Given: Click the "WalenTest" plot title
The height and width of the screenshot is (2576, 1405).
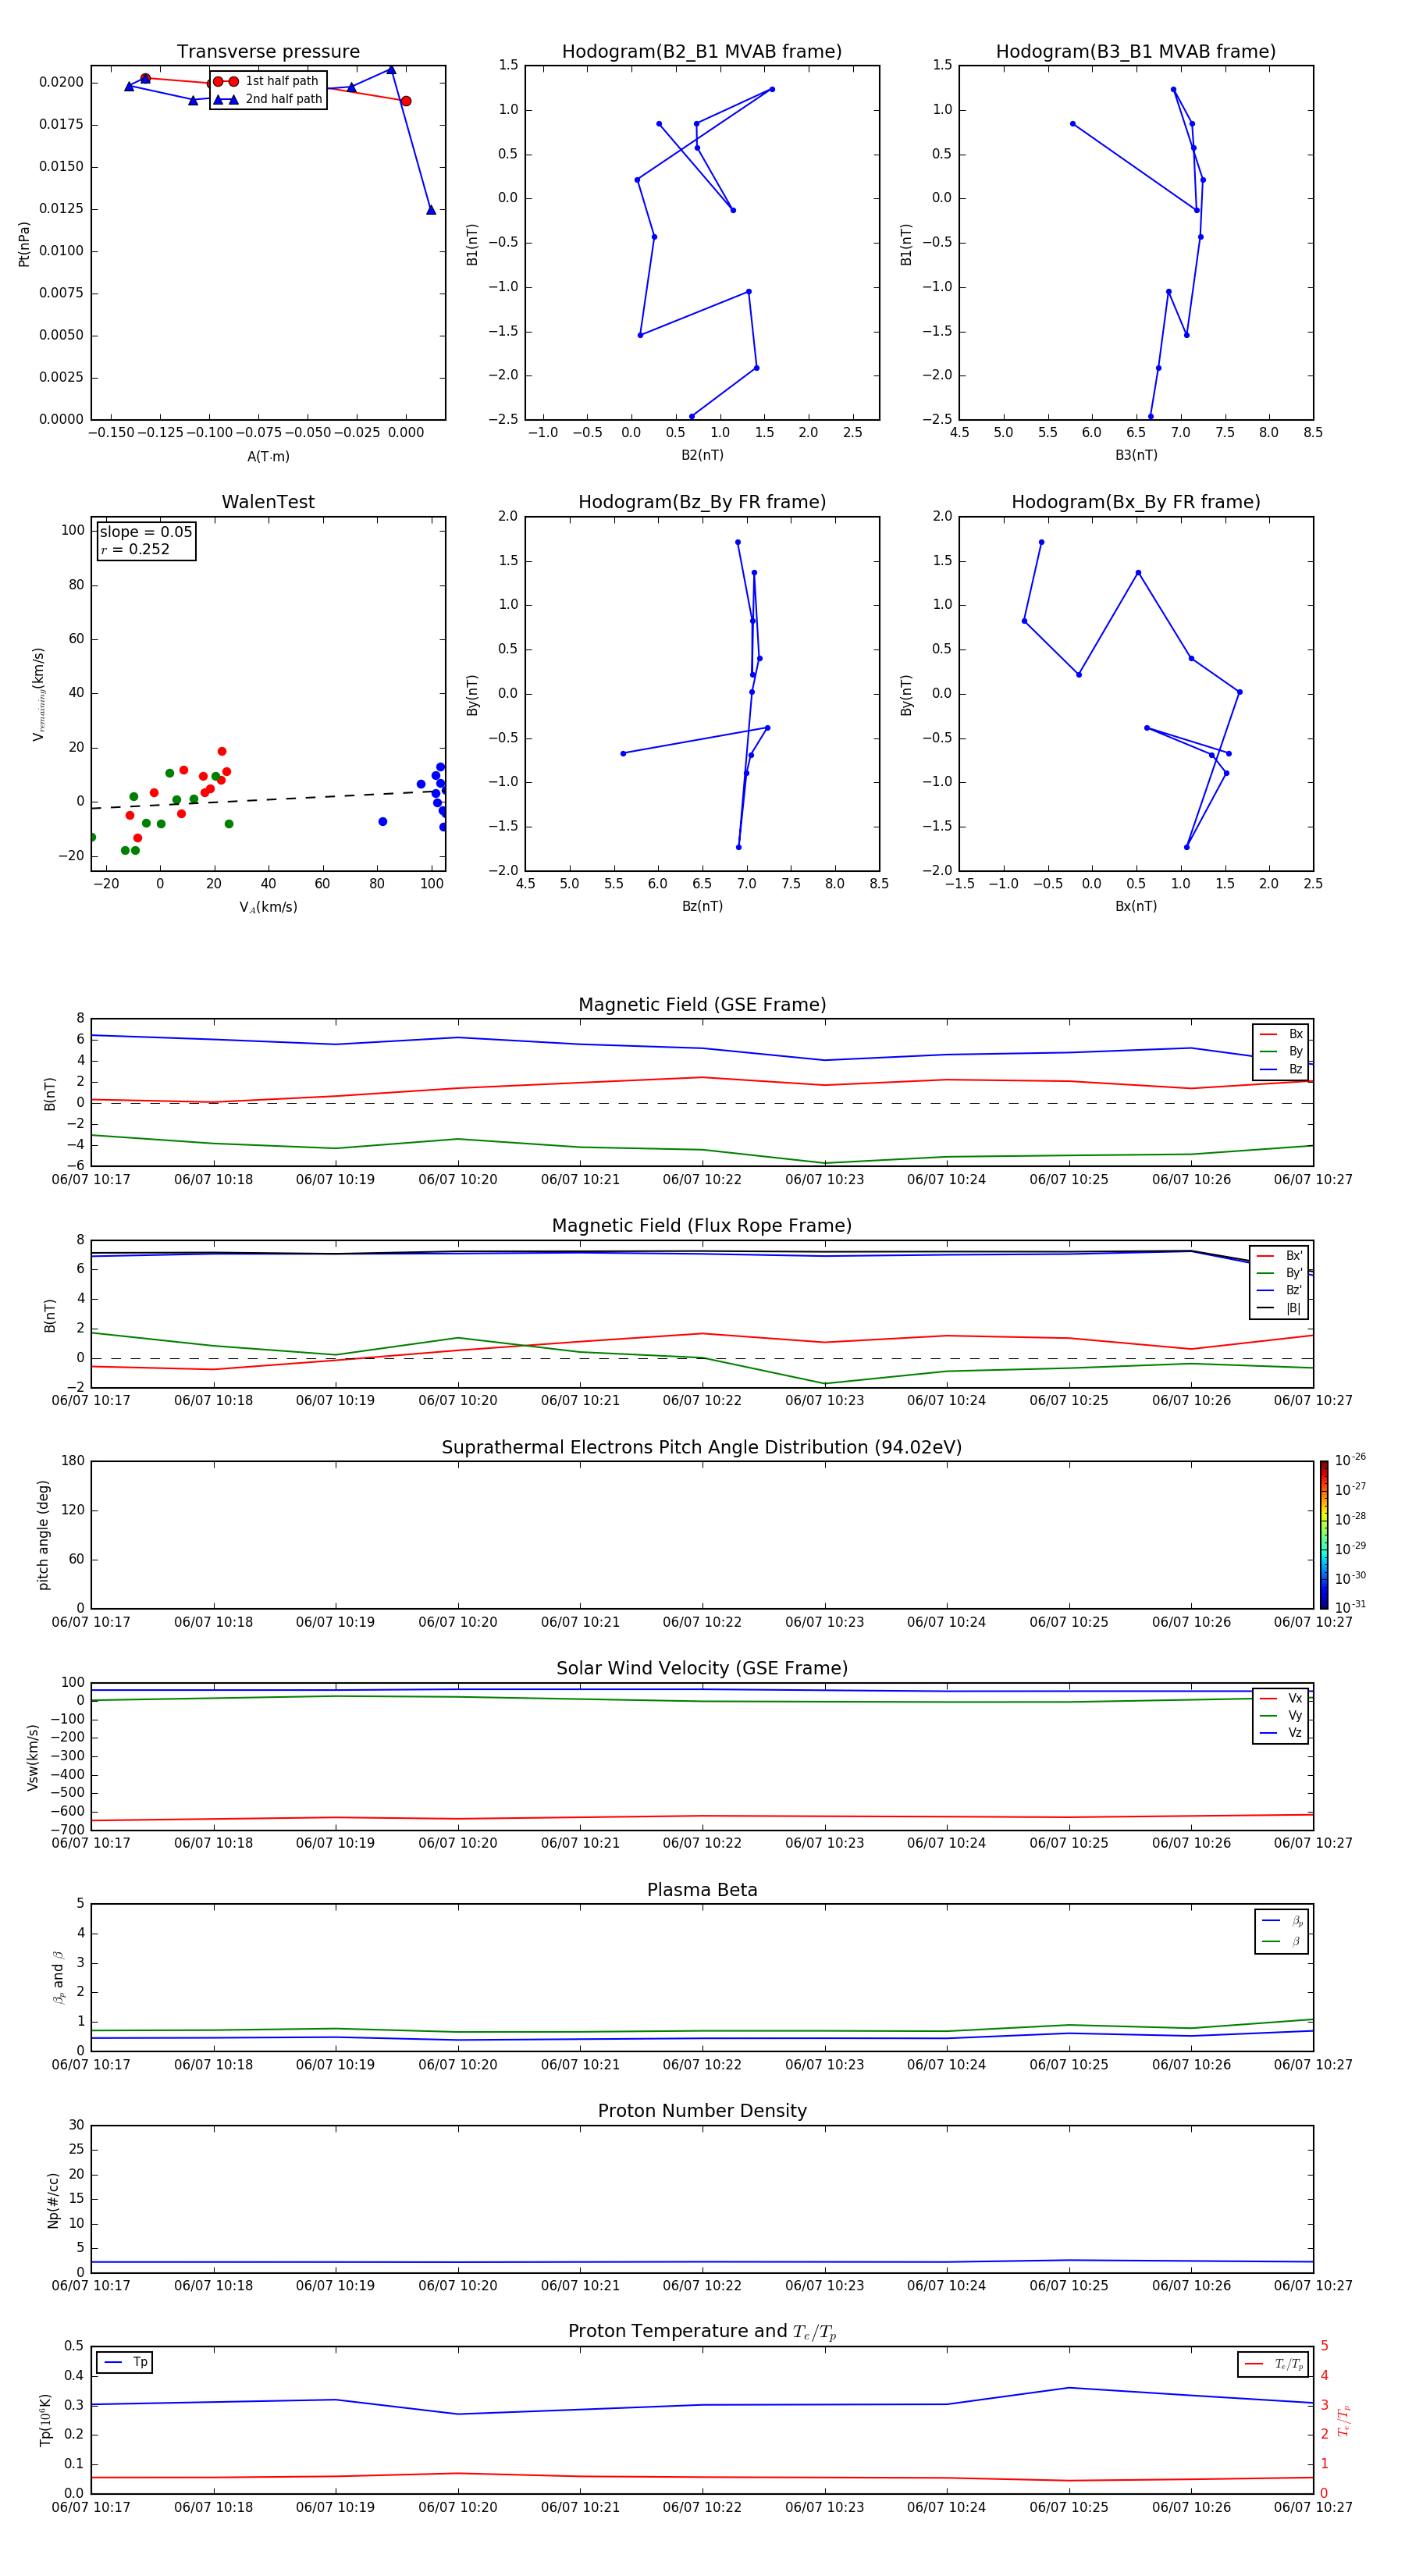Looking at the screenshot, I should click(x=268, y=502).
